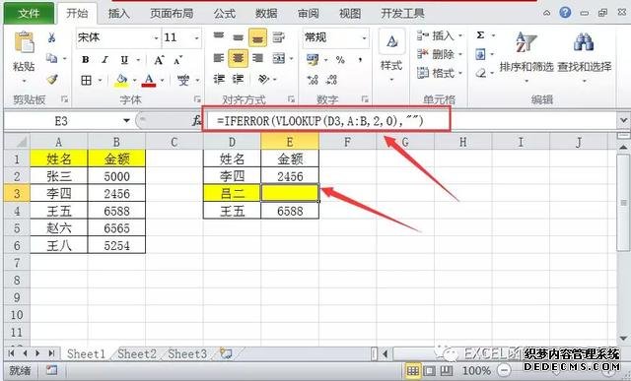Click the Sort and Filter icon
This screenshot has height=381, width=631.
click(526, 42)
